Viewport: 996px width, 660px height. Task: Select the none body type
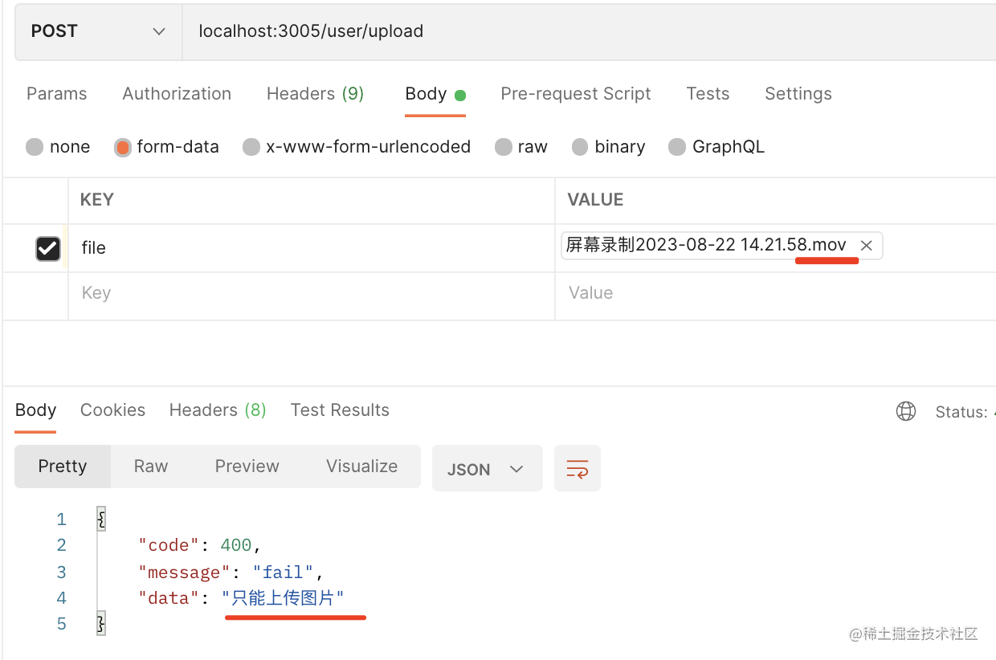click(x=35, y=147)
